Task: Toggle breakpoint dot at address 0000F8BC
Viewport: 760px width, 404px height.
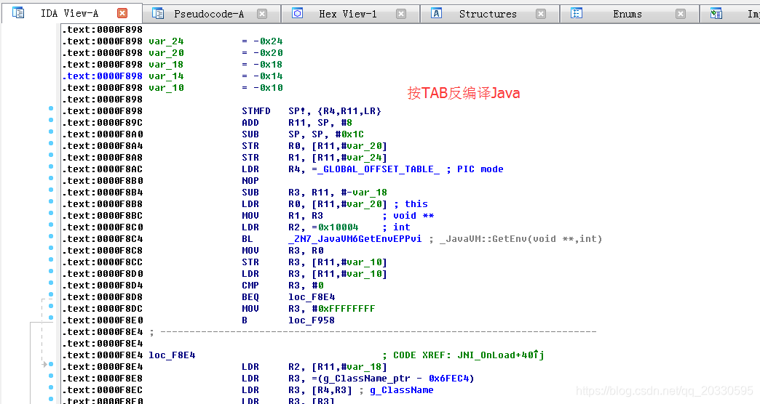Action: pyautogui.click(x=51, y=213)
